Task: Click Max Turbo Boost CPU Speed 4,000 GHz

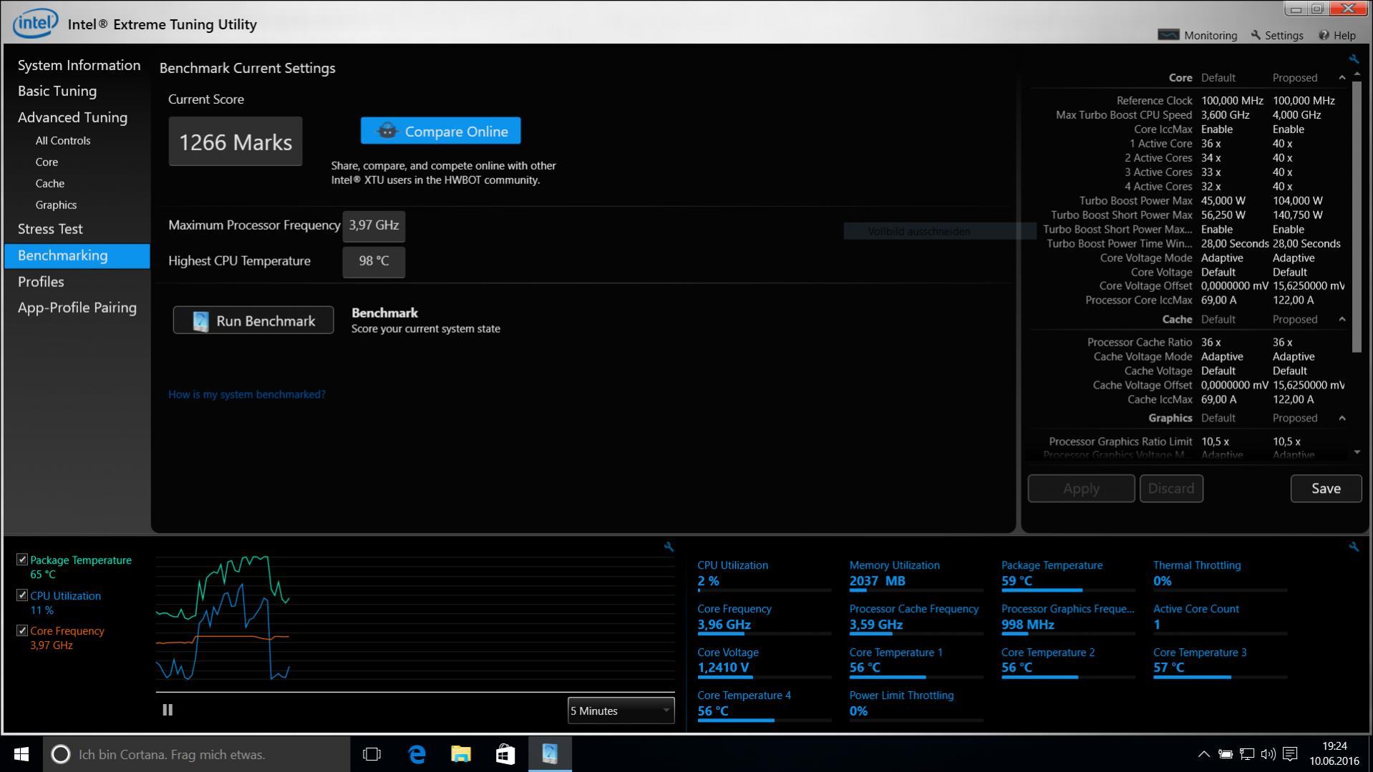Action: (1296, 115)
